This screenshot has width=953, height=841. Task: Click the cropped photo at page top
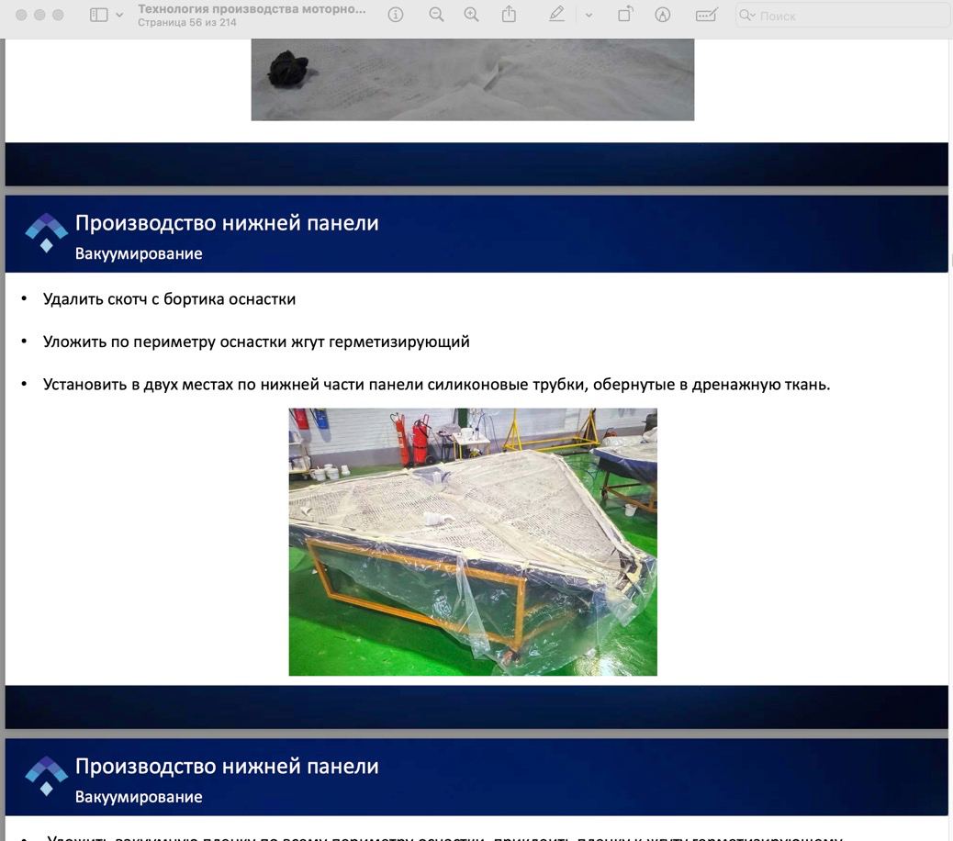click(472, 80)
